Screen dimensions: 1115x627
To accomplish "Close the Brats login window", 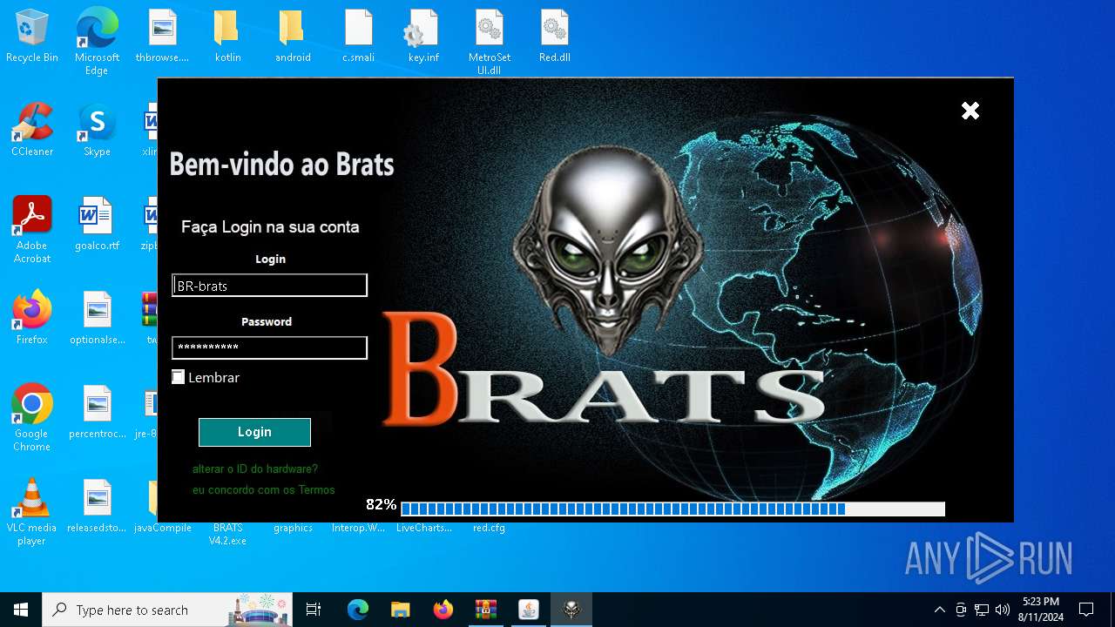I will click(970, 111).
